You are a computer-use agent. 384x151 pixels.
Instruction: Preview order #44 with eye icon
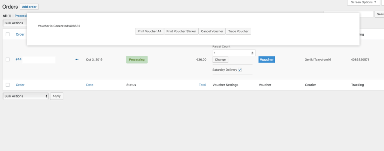77,59
